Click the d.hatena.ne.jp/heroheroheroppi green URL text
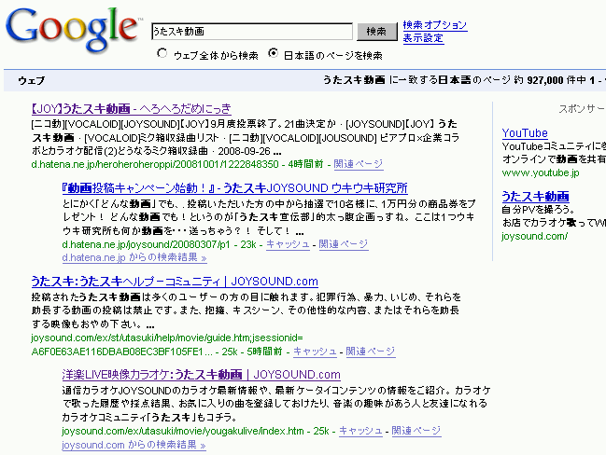This screenshot has width=606, height=455. [155, 164]
